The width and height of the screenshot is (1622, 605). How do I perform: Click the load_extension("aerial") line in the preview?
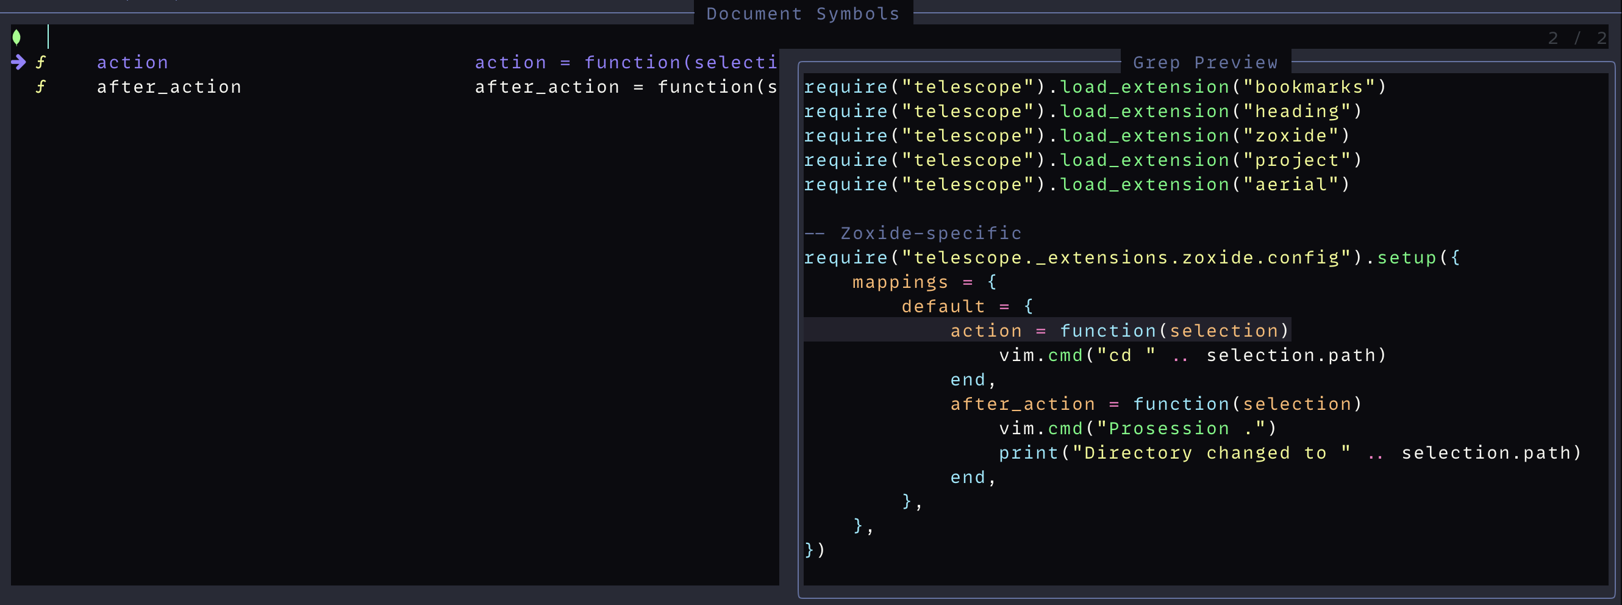pos(1077,184)
